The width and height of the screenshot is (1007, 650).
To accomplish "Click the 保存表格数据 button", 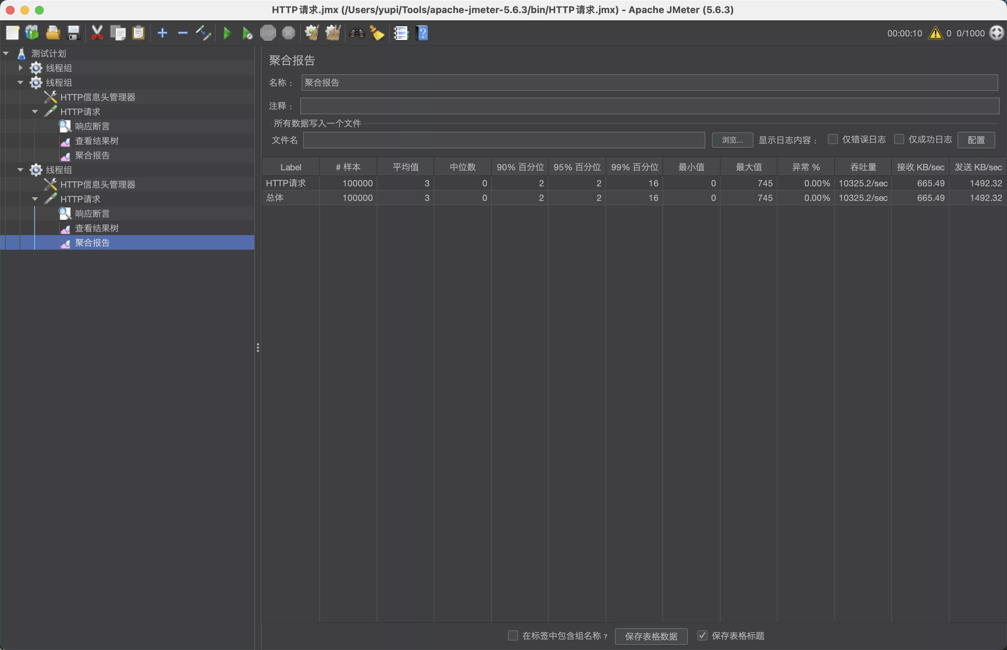I will coord(651,637).
